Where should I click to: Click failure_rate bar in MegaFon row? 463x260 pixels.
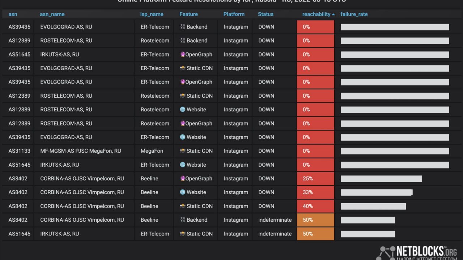click(x=395, y=151)
